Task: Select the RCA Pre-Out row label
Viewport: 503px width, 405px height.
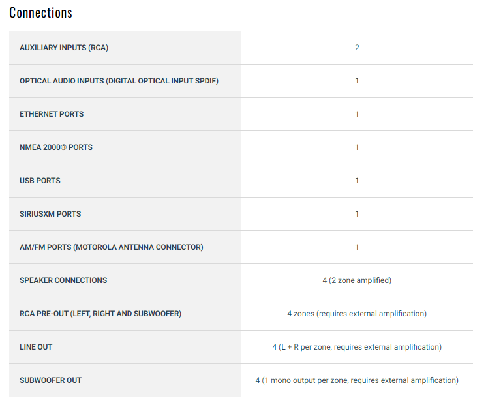Action: pos(100,314)
